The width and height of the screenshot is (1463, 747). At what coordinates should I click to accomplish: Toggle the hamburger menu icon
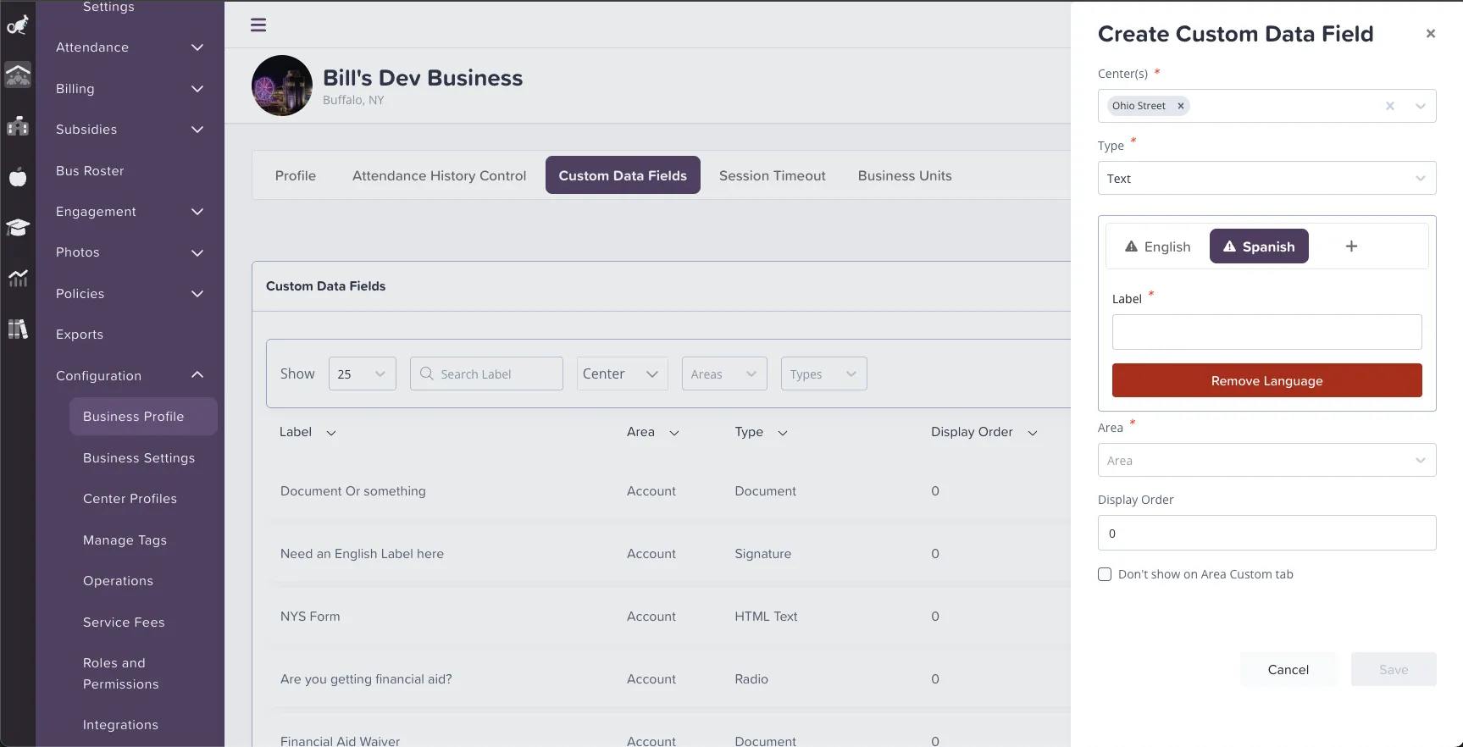coord(258,25)
